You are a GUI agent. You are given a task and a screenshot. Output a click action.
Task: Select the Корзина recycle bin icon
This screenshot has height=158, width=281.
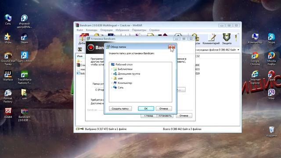271,132
